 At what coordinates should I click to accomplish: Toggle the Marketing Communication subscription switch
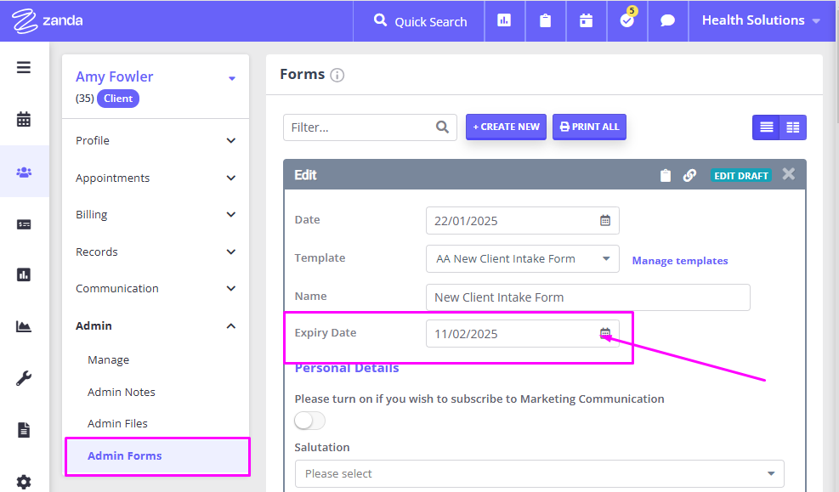click(x=309, y=420)
